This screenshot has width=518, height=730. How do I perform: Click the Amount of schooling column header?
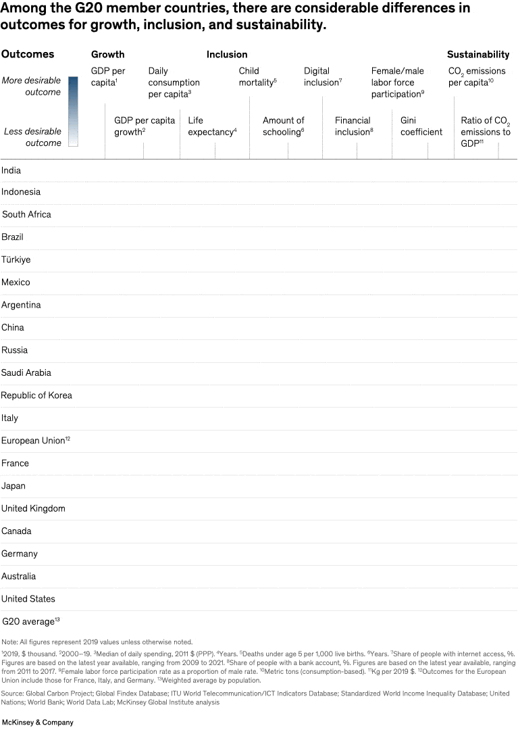coord(284,126)
